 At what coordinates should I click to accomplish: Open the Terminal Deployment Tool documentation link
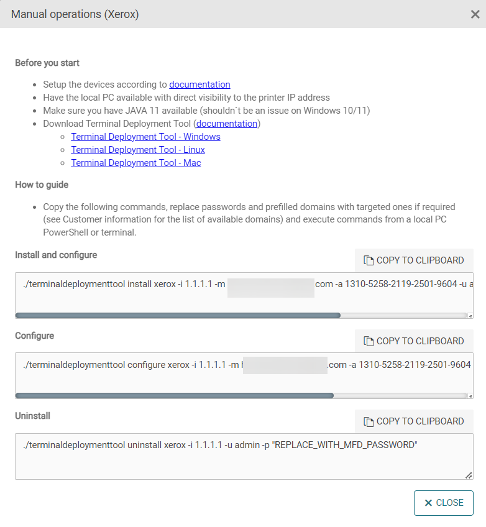[226, 124]
